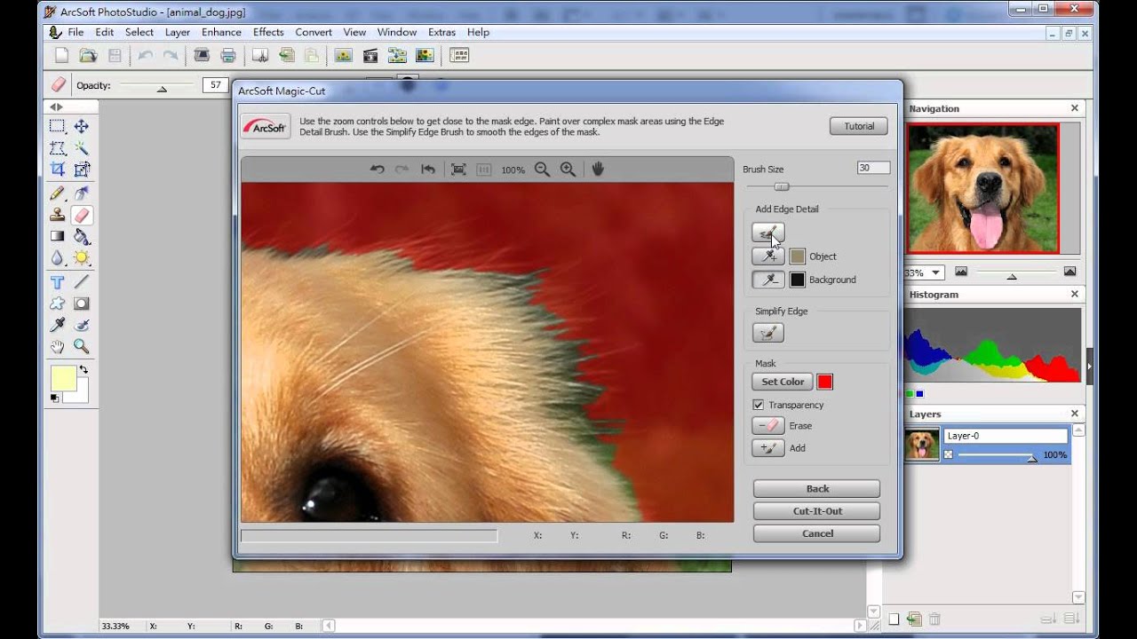
Task: Select the rectangular marquee selection tool
Action: point(57,126)
